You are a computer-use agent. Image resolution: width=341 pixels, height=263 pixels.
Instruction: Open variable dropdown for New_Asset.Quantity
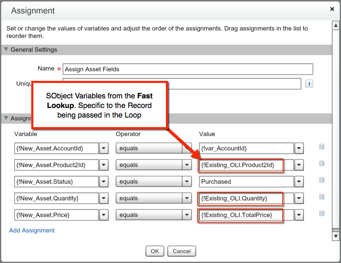103,198
